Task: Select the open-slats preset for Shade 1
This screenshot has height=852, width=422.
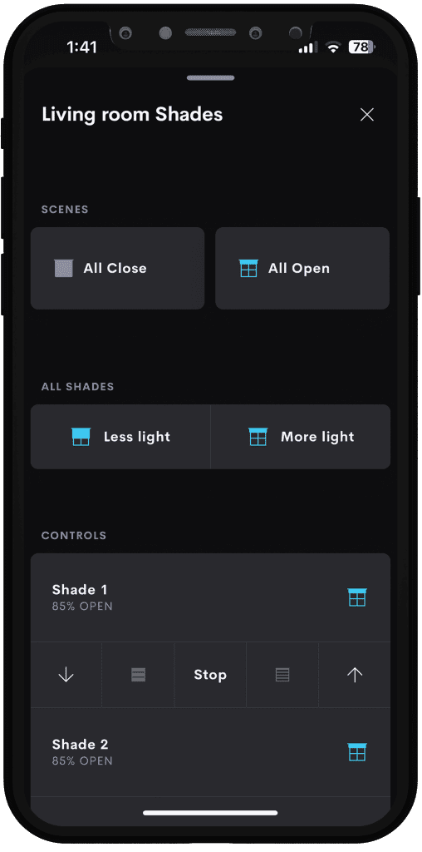Action: coord(282,675)
